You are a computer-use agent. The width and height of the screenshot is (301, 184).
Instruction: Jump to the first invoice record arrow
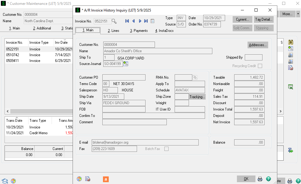pyautogui.click(x=127, y=21)
